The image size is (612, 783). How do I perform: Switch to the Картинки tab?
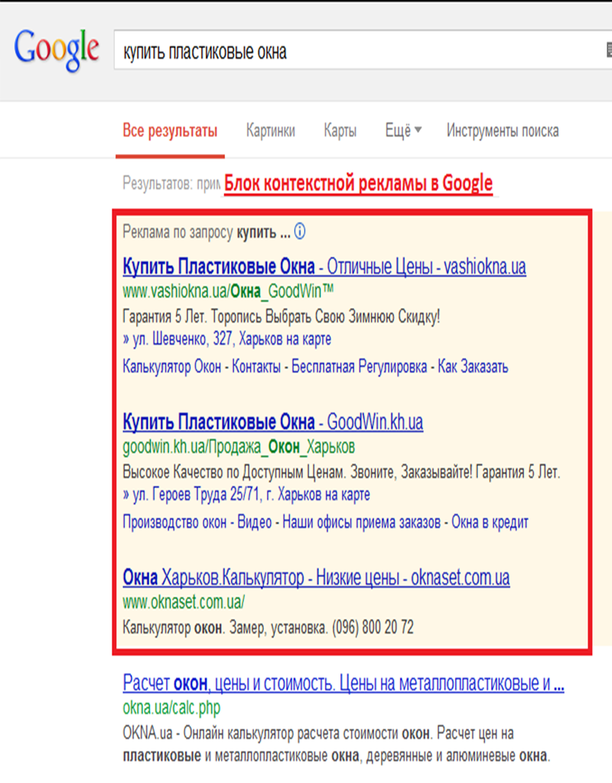point(270,130)
